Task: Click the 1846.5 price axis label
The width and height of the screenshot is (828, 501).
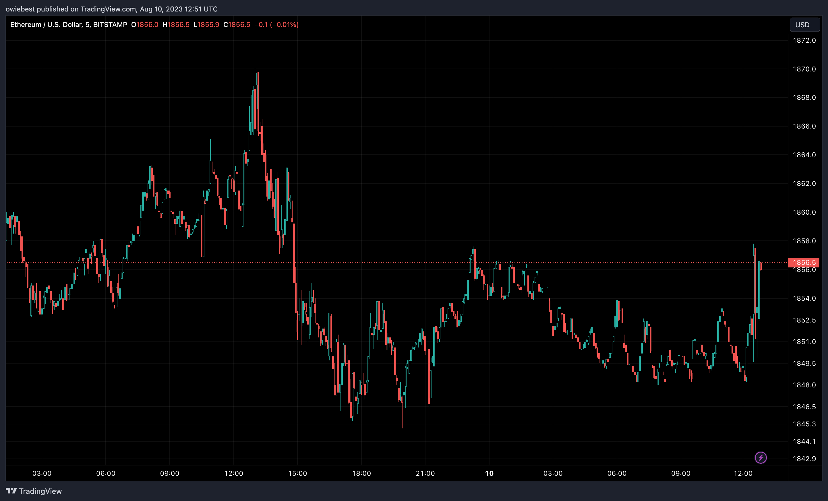Action: point(804,407)
